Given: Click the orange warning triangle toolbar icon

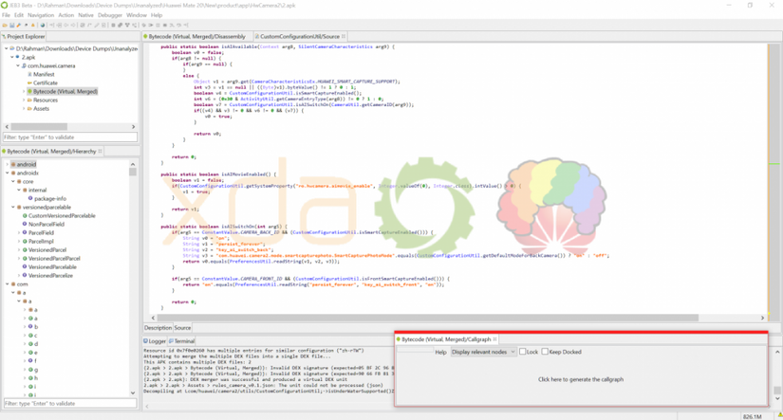Looking at the screenshot, I should [x=33, y=25].
